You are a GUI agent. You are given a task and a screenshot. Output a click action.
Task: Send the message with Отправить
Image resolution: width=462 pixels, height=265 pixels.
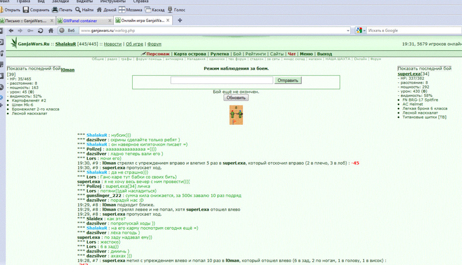[288, 80]
